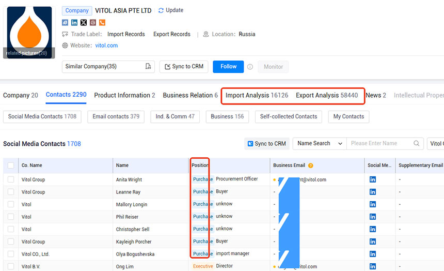Open the vitol.com website link

coord(106,46)
